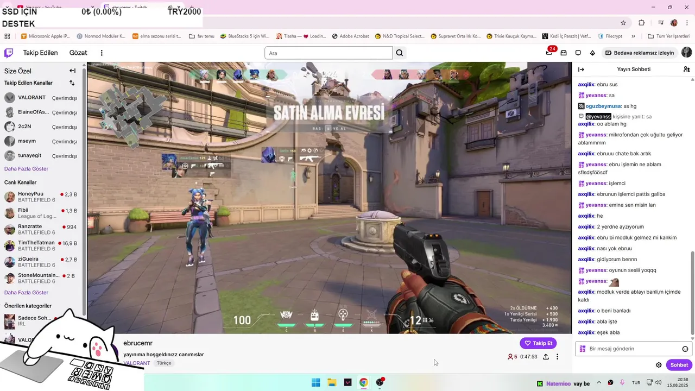Open the mseym channel entry
The height and width of the screenshot is (391, 695).
click(x=41, y=141)
